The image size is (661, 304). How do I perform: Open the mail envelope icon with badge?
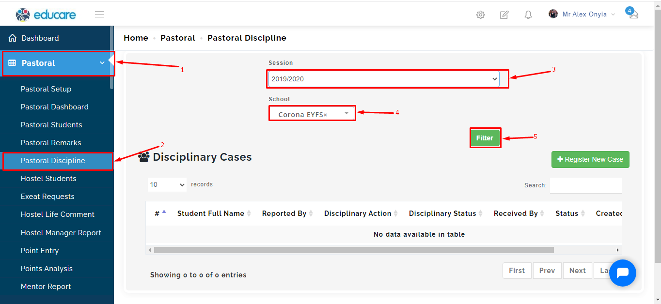633,14
